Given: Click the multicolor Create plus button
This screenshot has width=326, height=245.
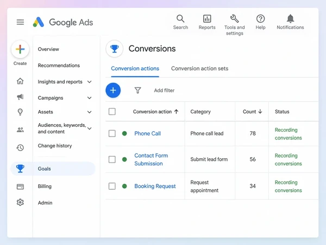Looking at the screenshot, I should [20, 49].
